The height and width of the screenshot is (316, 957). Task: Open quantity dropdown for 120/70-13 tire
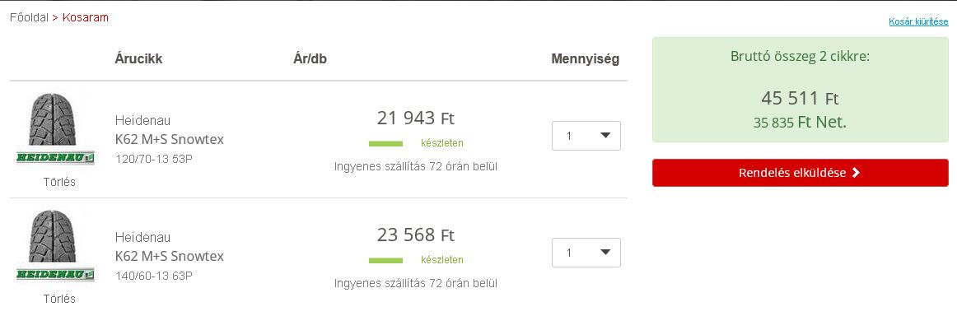tap(586, 136)
